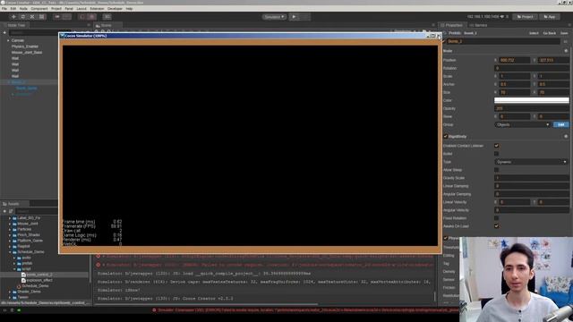Click the first console error icon
The height and width of the screenshot is (322, 573).
(98, 257)
